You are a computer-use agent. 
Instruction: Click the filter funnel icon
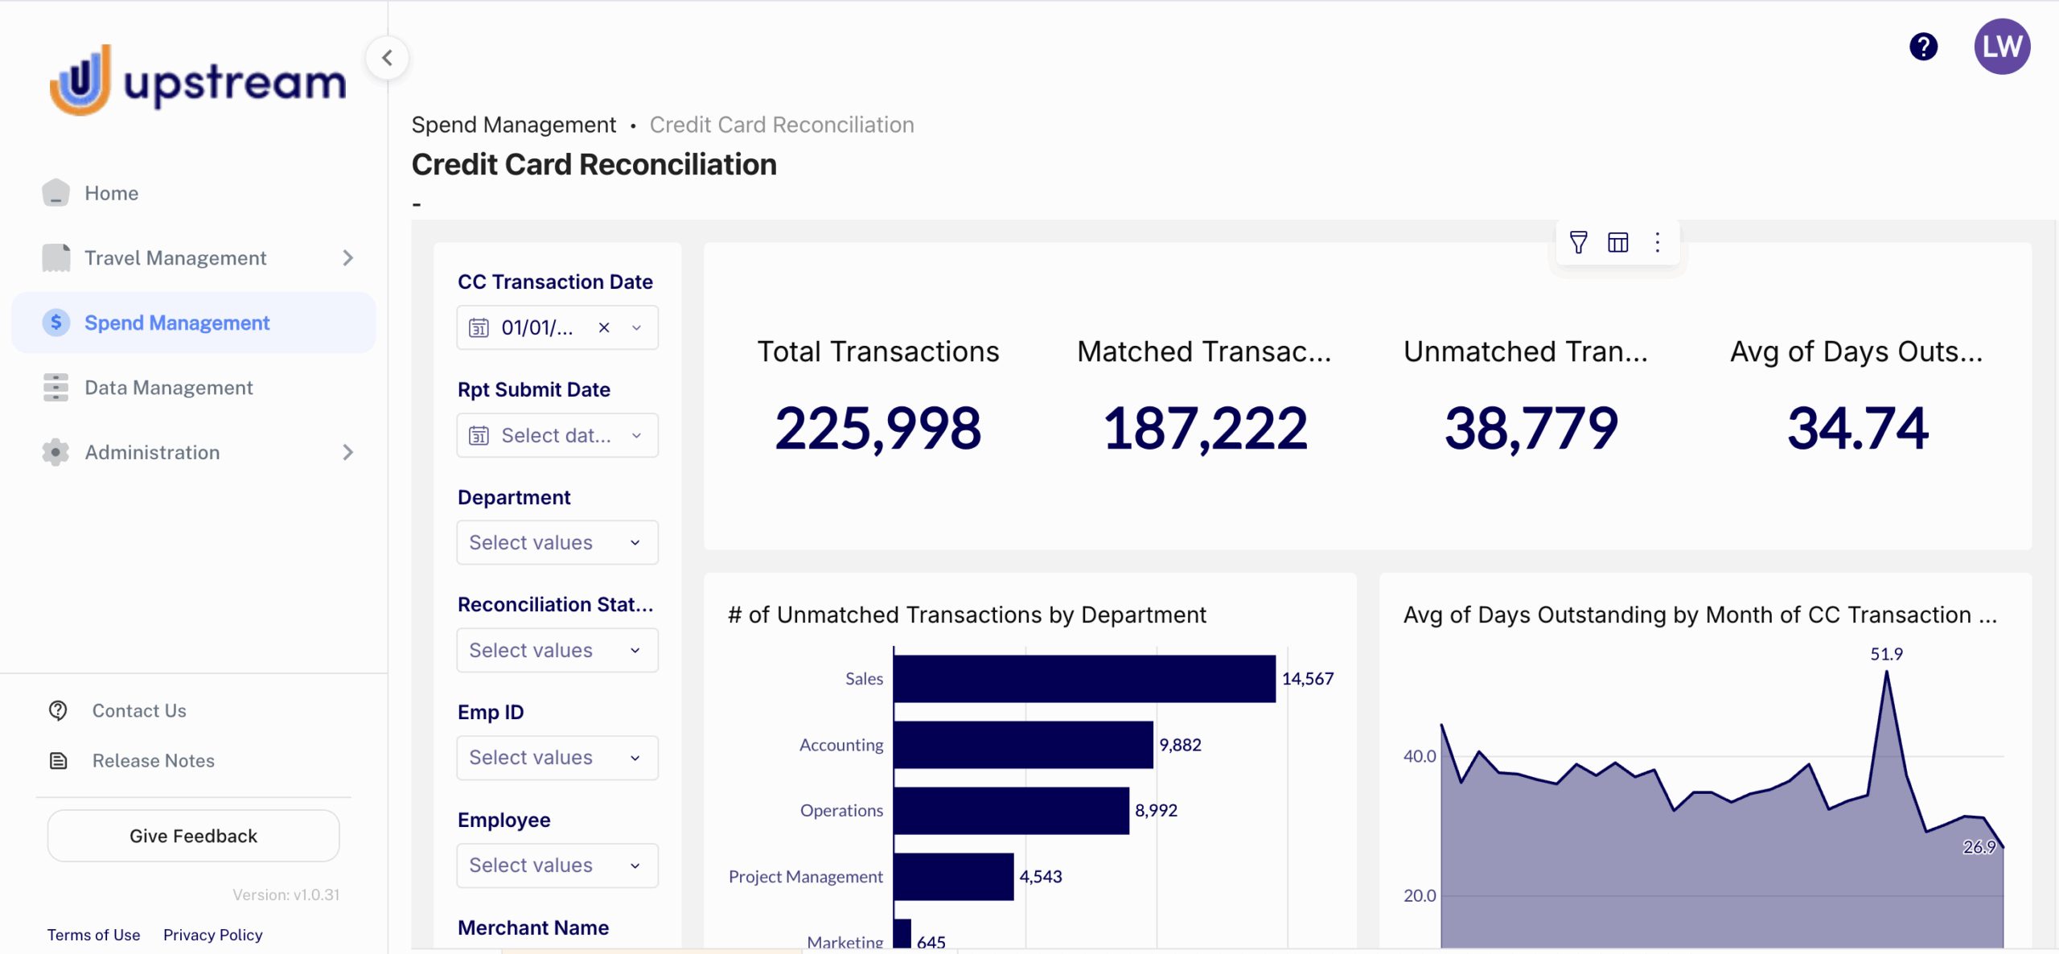click(x=1578, y=242)
